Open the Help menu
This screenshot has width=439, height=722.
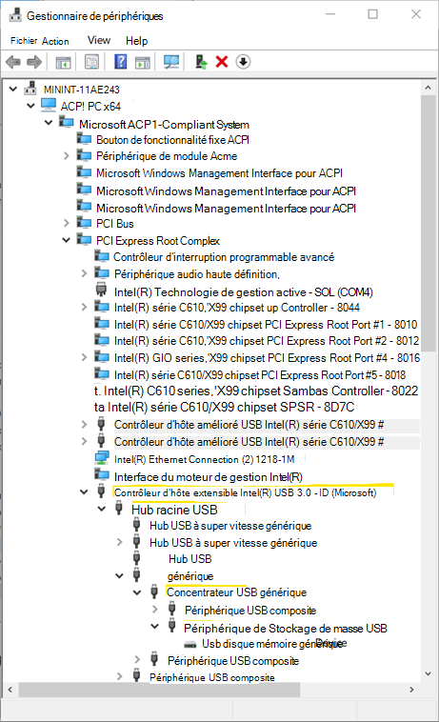pos(137,41)
